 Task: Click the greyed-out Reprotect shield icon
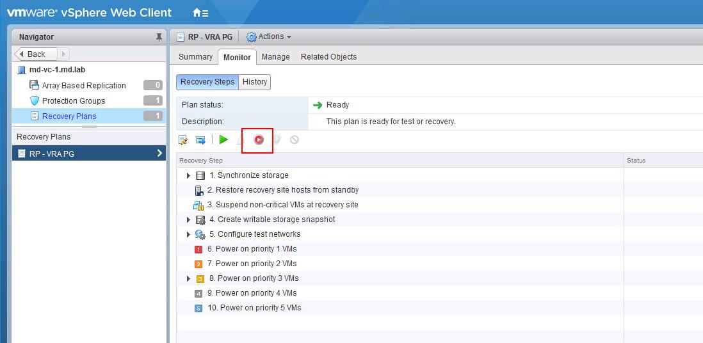tap(277, 140)
